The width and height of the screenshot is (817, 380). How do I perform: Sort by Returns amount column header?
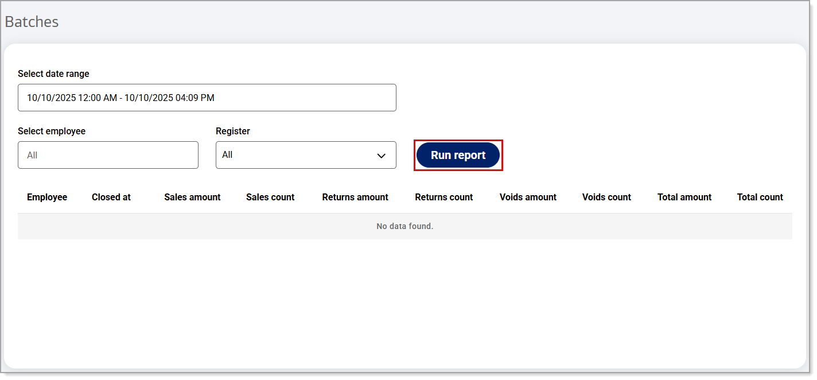355,197
